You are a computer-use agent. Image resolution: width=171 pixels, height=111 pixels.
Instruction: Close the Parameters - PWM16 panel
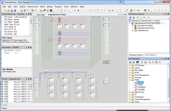(x=31, y=47)
